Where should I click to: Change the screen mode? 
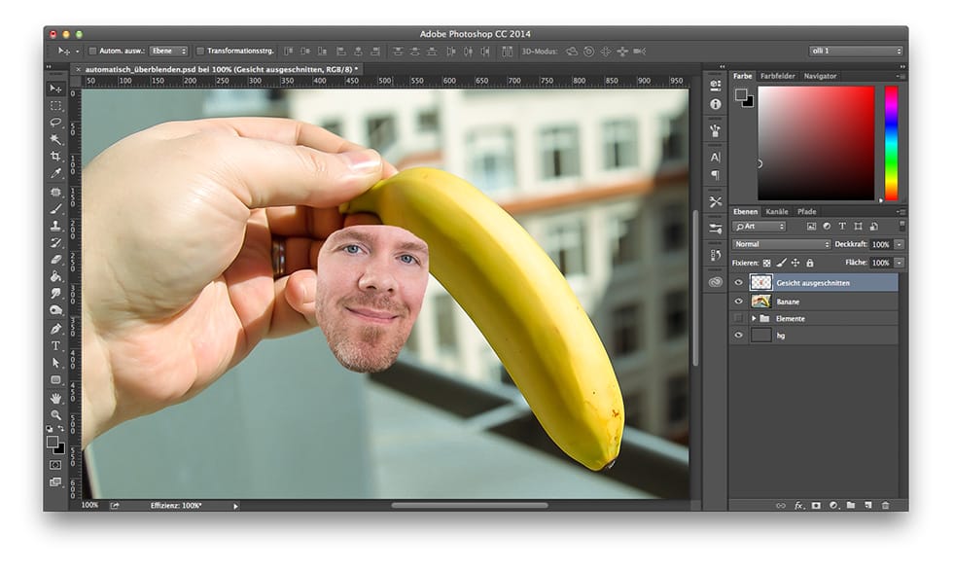click(56, 482)
